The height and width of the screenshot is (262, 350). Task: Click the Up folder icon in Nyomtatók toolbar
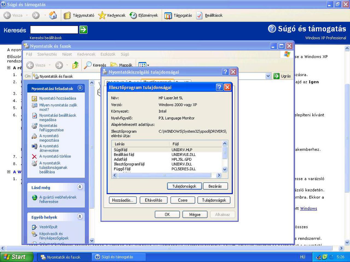tap(75, 65)
